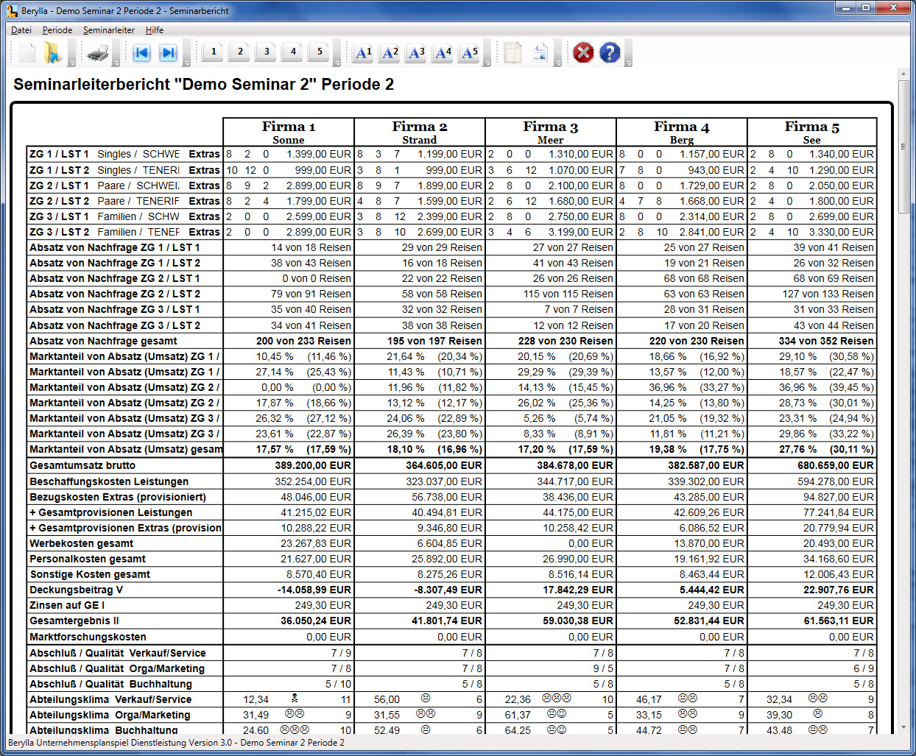Click the "Beschaffungskosten Leistungen" row label
The width and height of the screenshot is (916, 756).
[x=109, y=481]
